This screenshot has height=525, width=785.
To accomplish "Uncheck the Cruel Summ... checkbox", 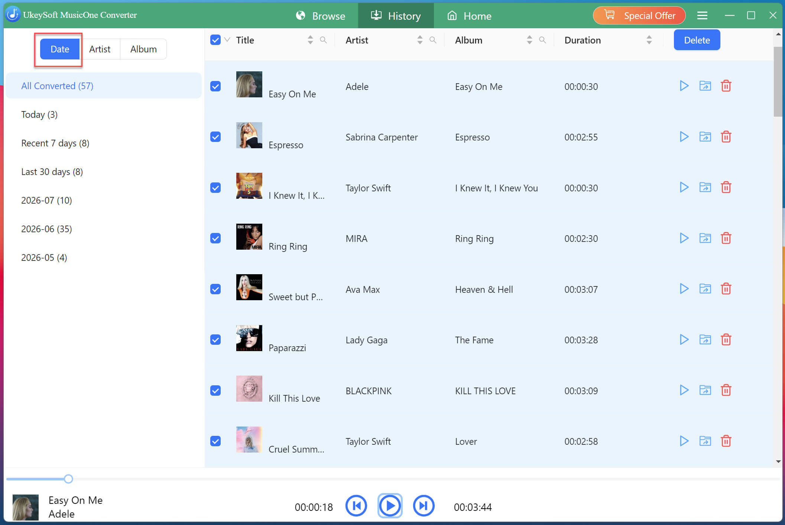I will [x=215, y=441].
